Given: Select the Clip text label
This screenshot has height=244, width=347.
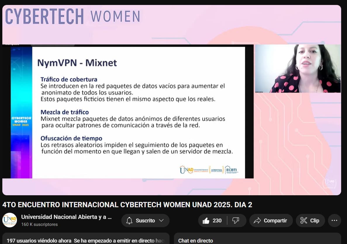Looking at the screenshot, I should pos(315,221).
